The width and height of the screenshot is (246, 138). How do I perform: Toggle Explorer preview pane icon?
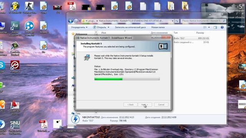(x=215, y=27)
